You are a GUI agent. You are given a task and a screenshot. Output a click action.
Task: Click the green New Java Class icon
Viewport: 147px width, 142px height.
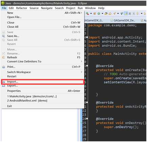[99, 14]
